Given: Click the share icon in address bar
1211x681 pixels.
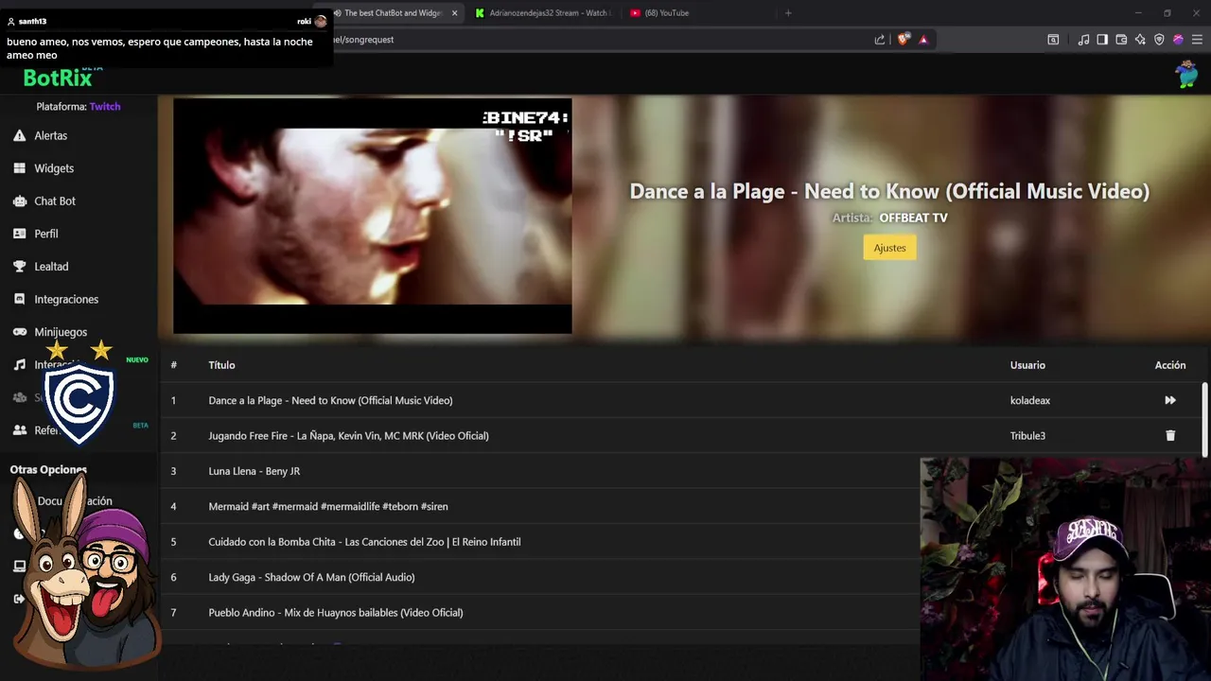Looking at the screenshot, I should click(x=880, y=40).
